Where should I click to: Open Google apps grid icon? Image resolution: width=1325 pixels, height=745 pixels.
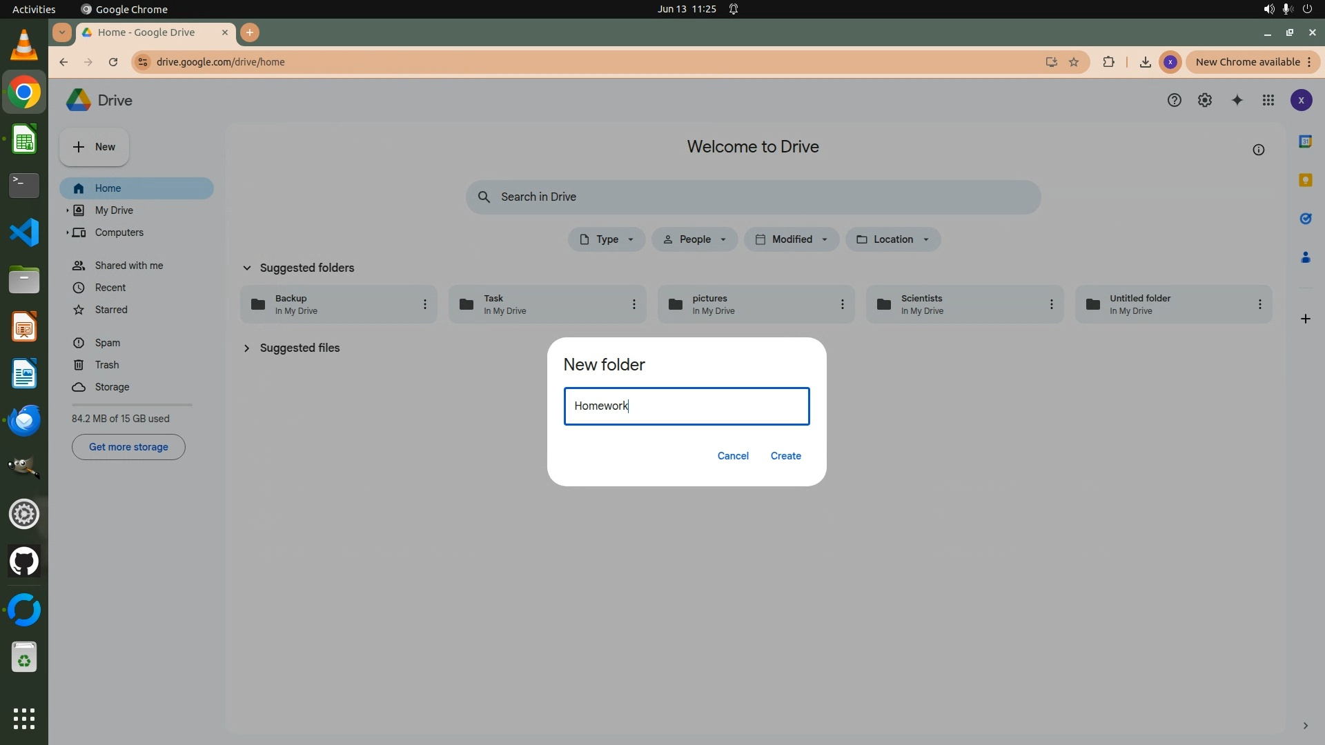[1268, 101]
